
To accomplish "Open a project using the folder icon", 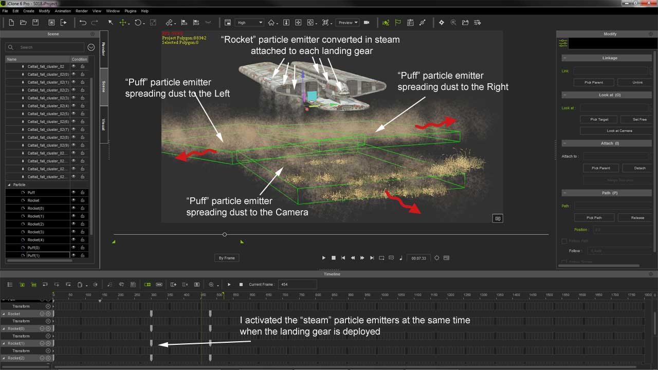I will pos(23,23).
